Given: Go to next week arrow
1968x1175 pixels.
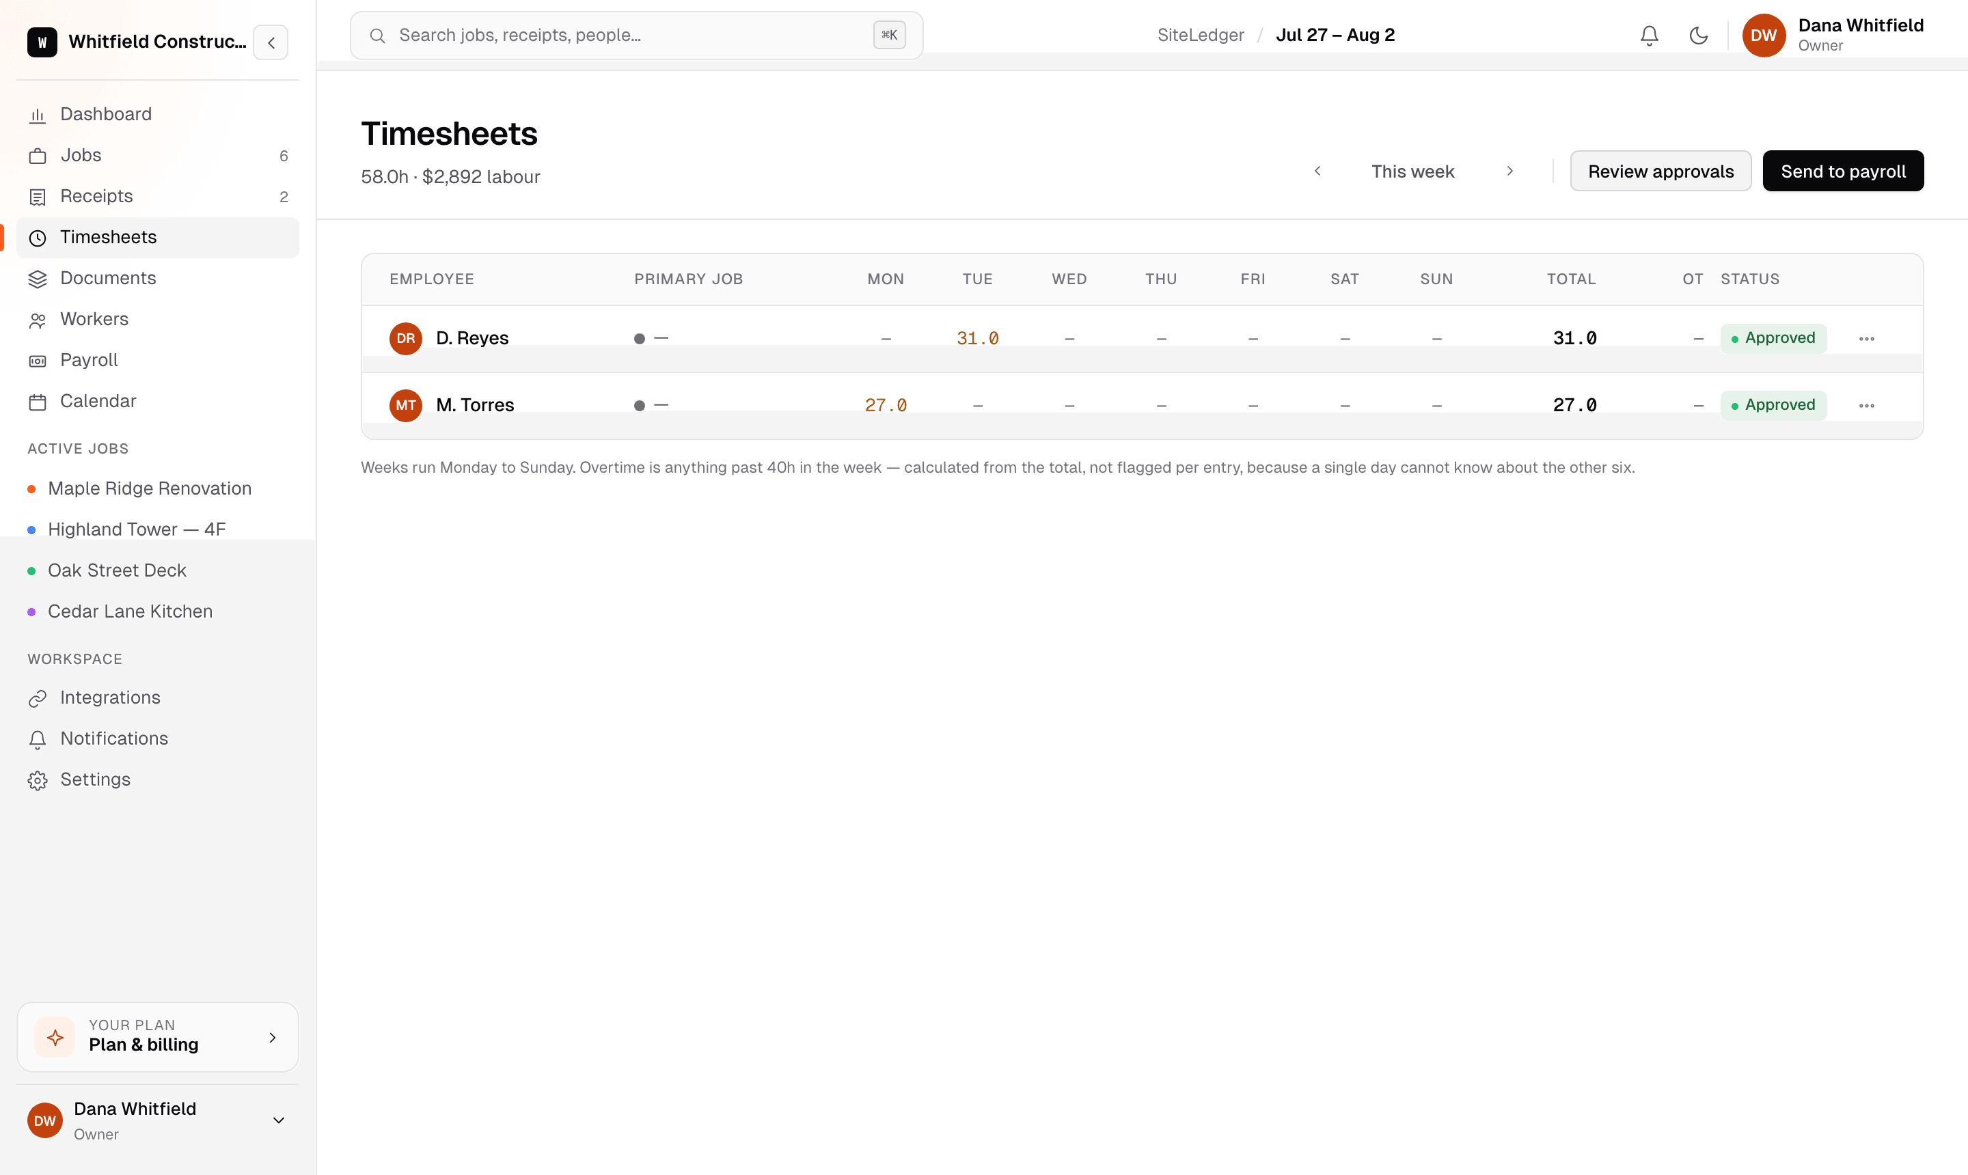Looking at the screenshot, I should tap(1509, 171).
